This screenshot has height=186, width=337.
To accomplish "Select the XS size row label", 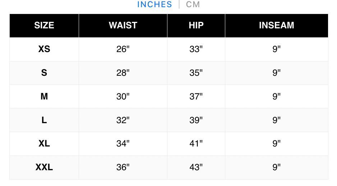I will point(44,49).
